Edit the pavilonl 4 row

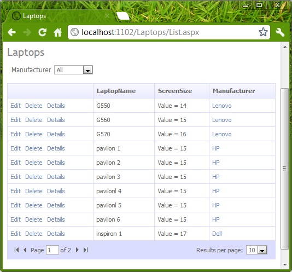click(15, 191)
